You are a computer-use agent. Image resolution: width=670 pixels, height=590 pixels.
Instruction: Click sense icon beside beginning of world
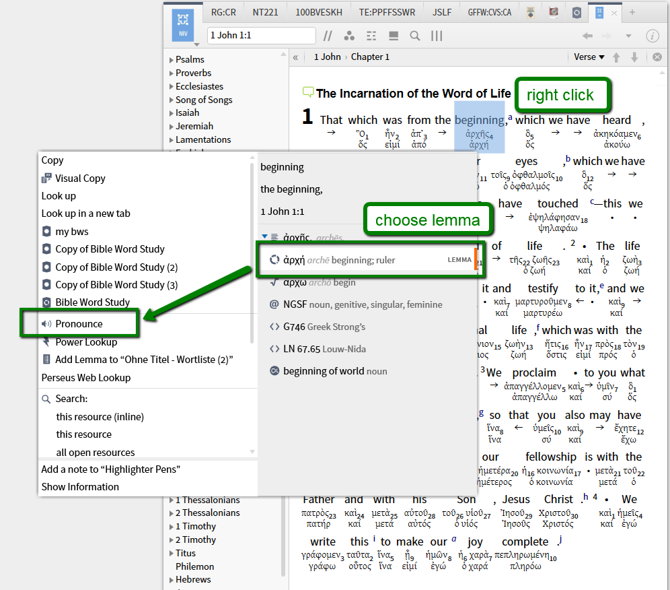[274, 371]
